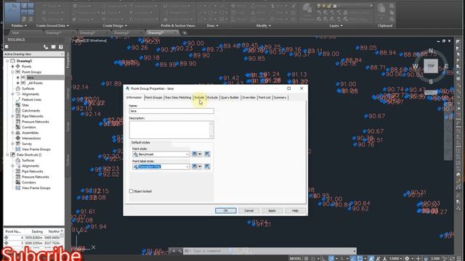This screenshot has height=261, width=465.
Task: Click the Point label style edit icon
Action: 195,167
